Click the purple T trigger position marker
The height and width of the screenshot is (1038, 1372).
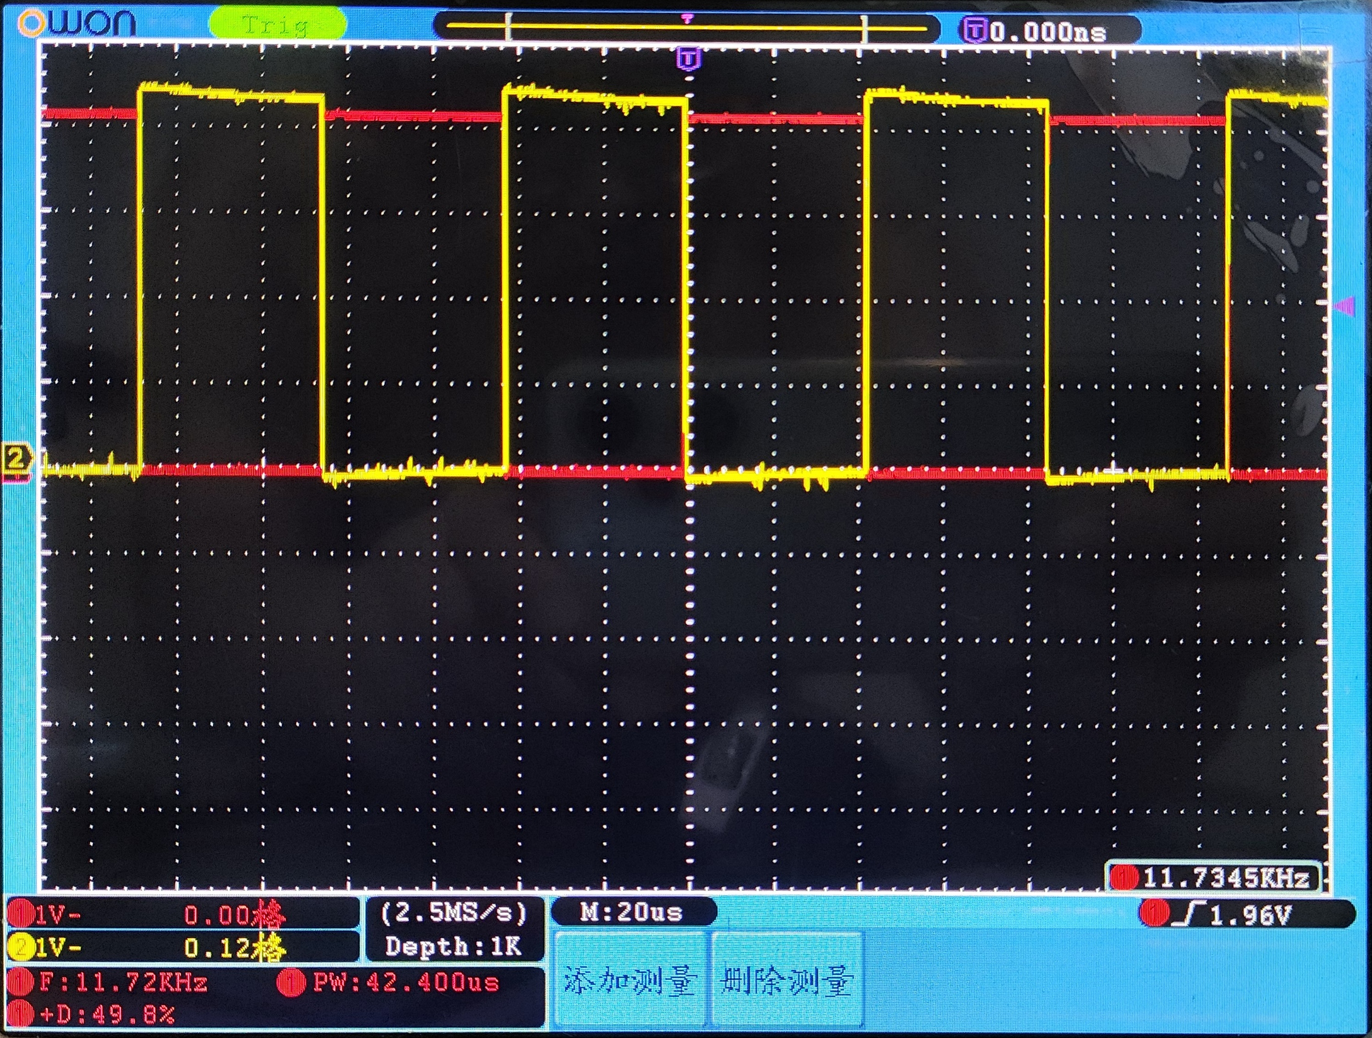coord(689,60)
